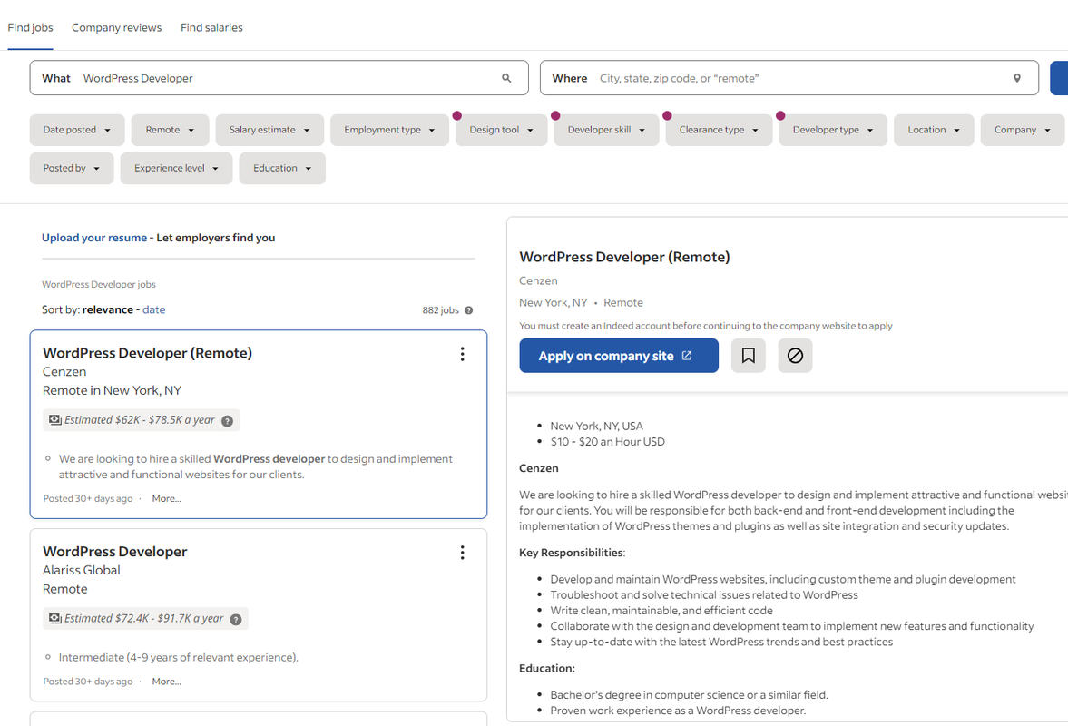Click the Education heading in job description
1068x726 pixels.
pos(547,669)
